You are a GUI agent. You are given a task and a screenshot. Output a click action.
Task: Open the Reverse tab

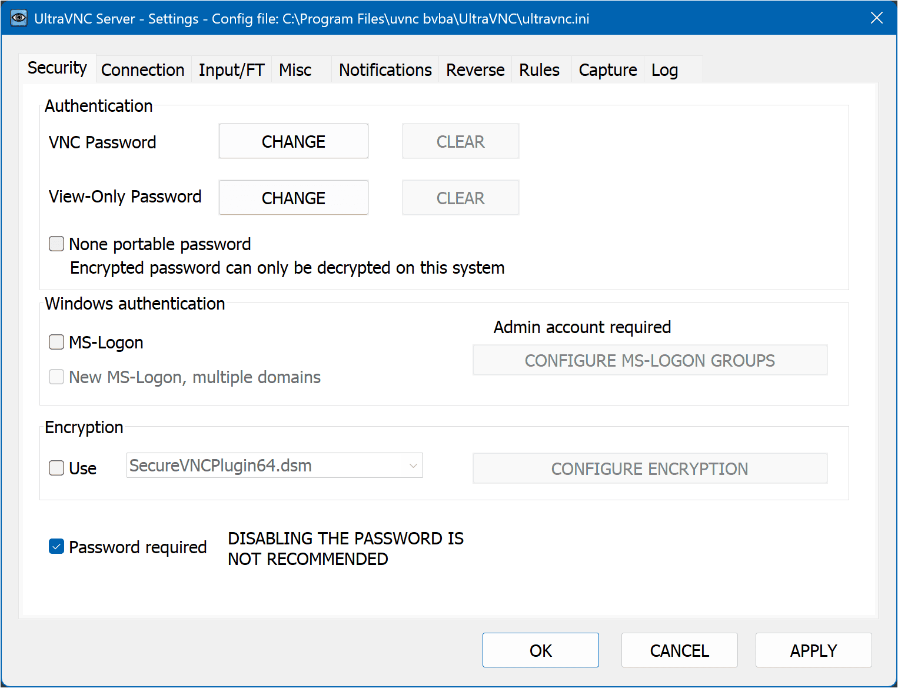coord(475,70)
